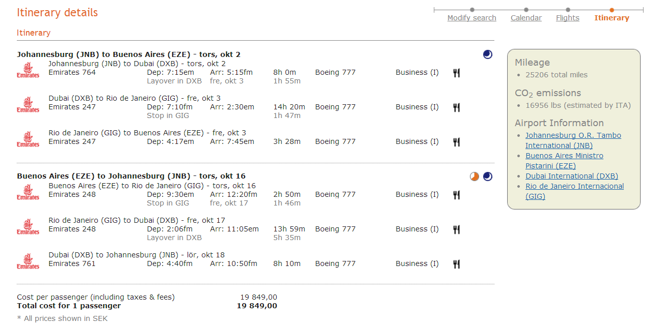This screenshot has width=659, height=323.
Task: Return to the Flights step
Action: point(567,18)
